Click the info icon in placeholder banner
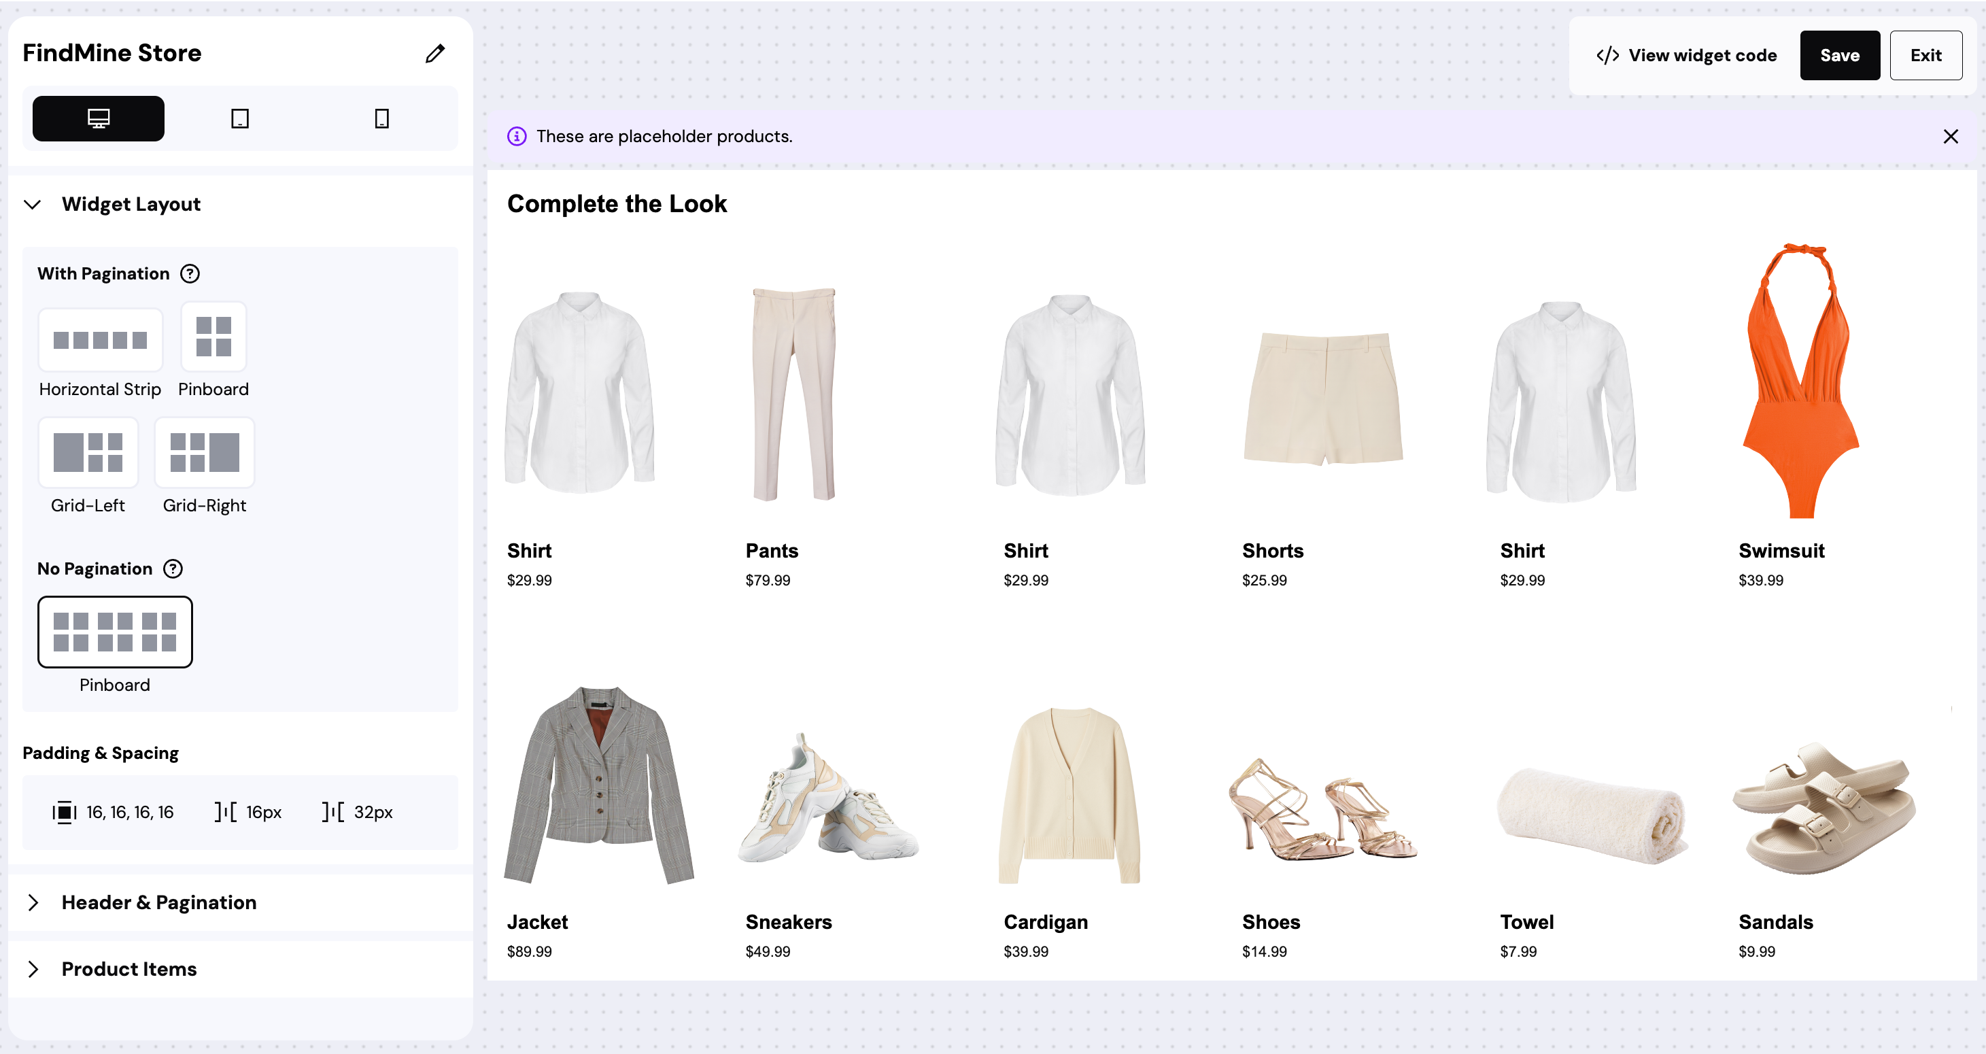This screenshot has height=1054, width=1986. (x=516, y=136)
